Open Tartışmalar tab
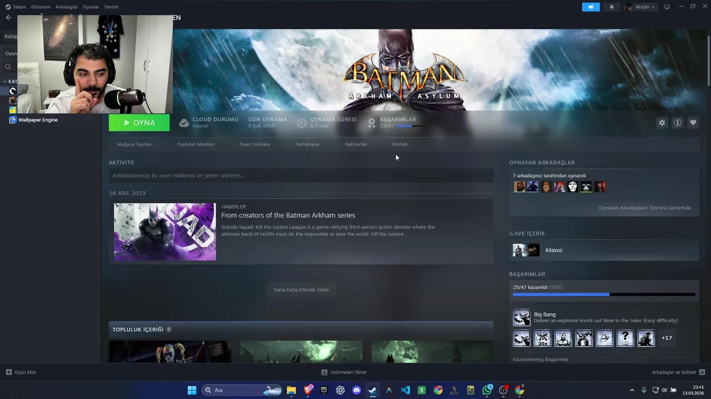This screenshot has height=399, width=711. (307, 144)
